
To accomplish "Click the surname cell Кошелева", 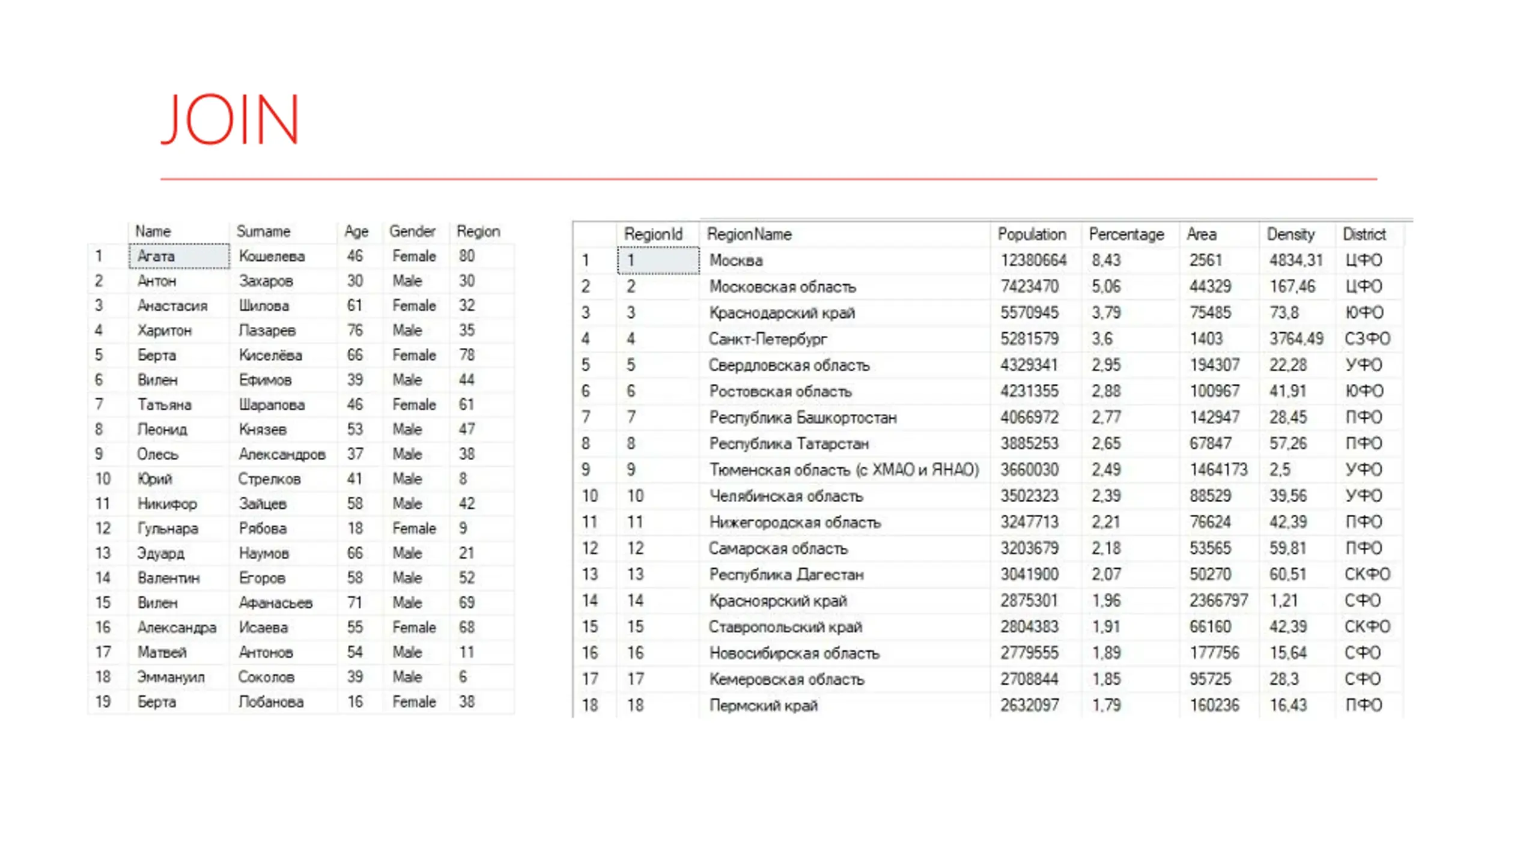I will 272,256.
